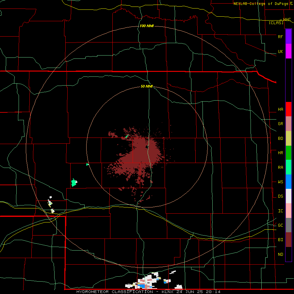Screen dimensions: 294x294
Task: Click the HR legend label
Action: tap(280, 153)
